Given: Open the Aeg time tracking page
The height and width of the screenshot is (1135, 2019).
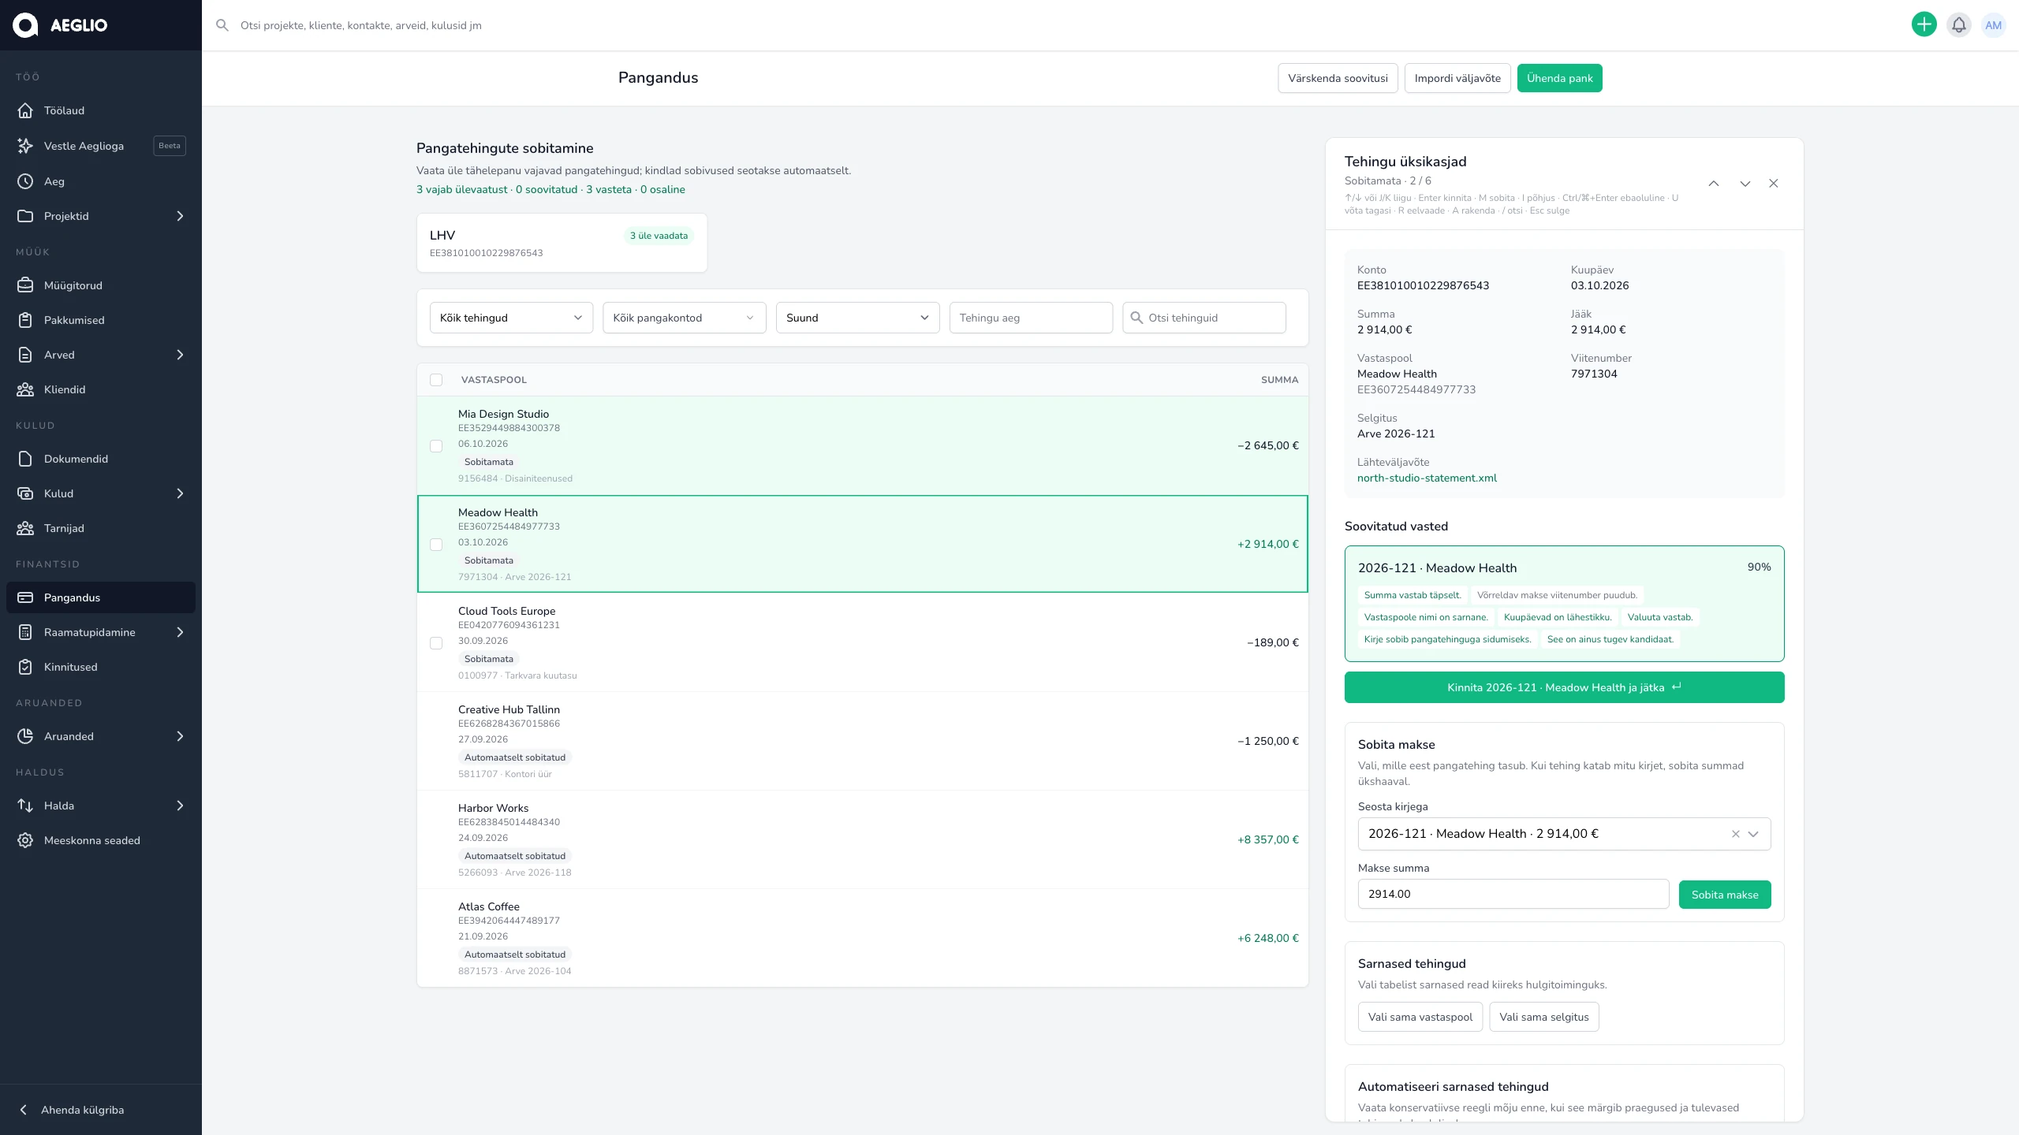Looking at the screenshot, I should coord(101,181).
